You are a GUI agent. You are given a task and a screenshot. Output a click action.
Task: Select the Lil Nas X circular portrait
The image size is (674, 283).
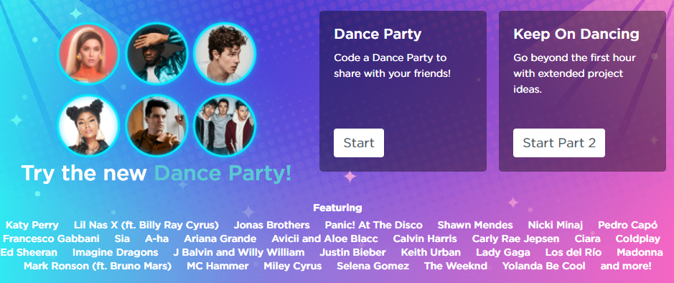click(x=156, y=54)
